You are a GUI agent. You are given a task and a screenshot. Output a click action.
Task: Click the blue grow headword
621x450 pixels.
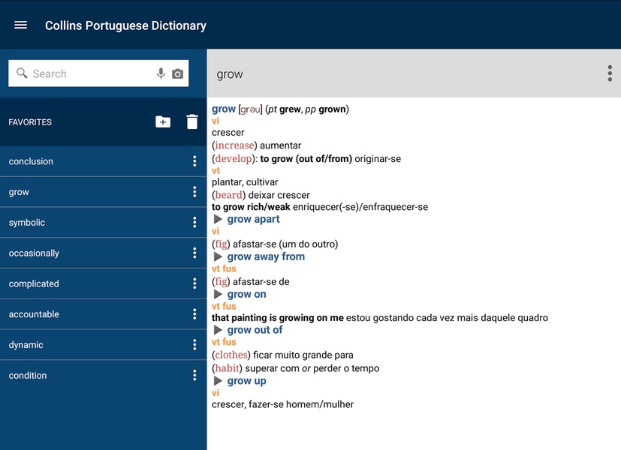(224, 109)
